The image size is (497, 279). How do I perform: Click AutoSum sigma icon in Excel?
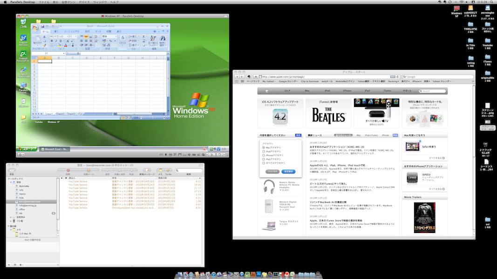click(x=144, y=37)
